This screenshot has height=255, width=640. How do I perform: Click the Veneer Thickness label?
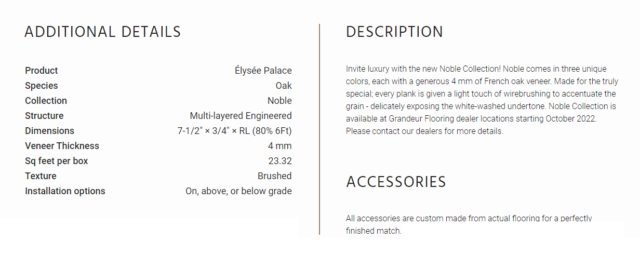62,146
